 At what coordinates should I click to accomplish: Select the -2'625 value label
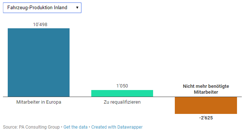[x=206, y=118]
